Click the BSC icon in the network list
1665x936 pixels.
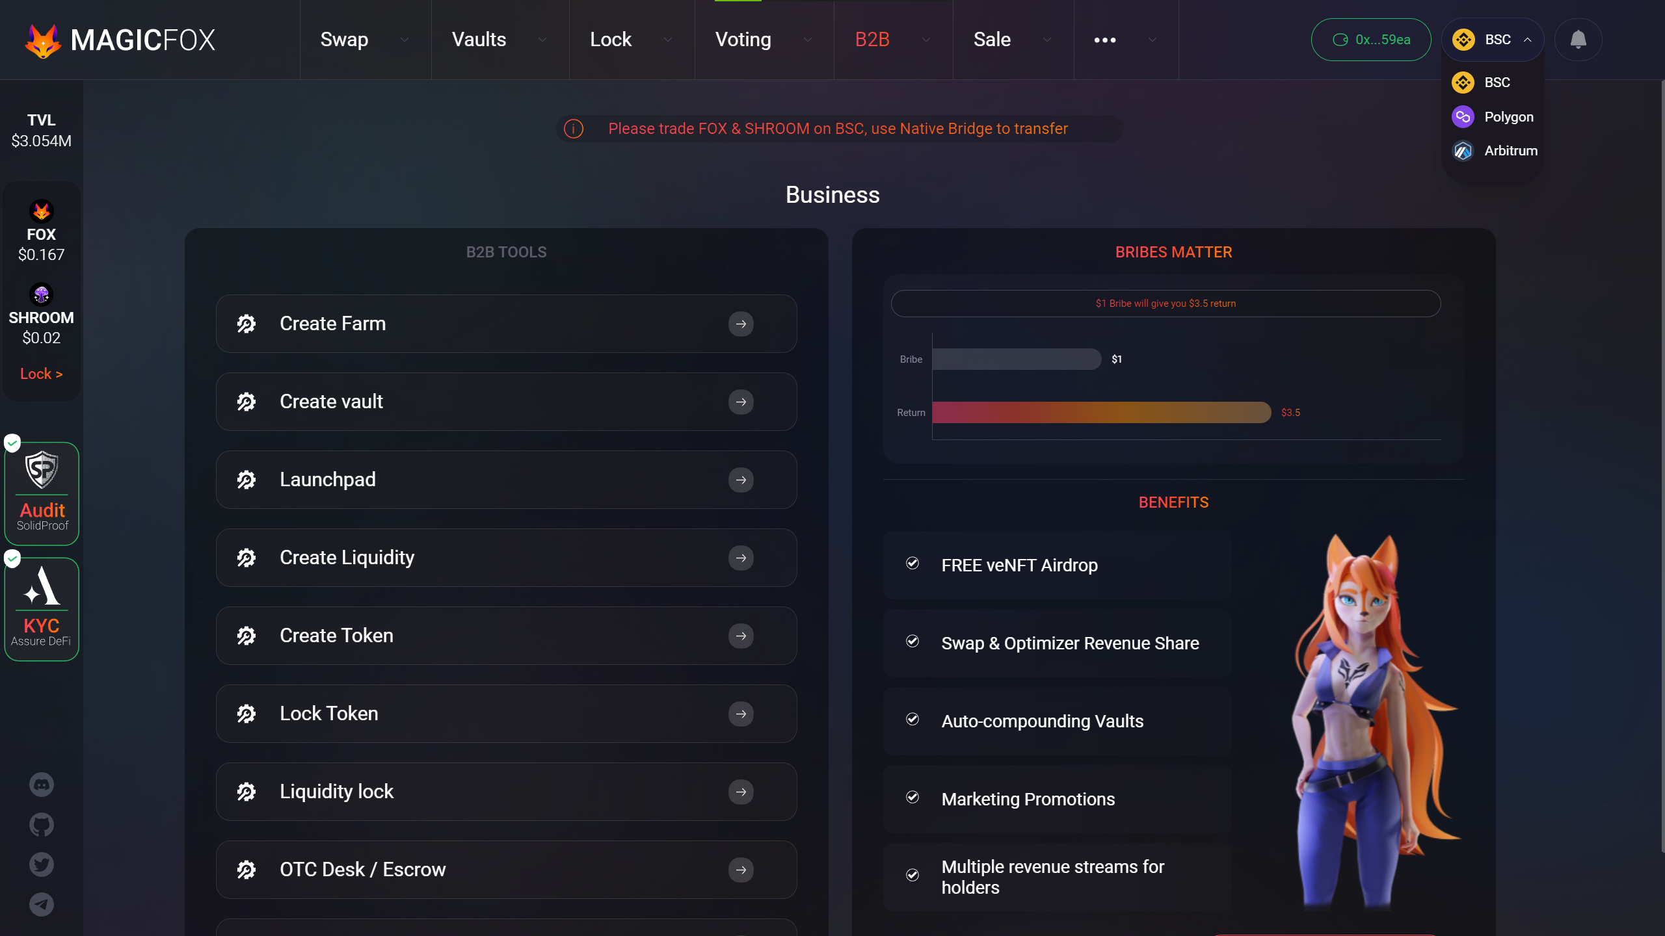point(1463,83)
